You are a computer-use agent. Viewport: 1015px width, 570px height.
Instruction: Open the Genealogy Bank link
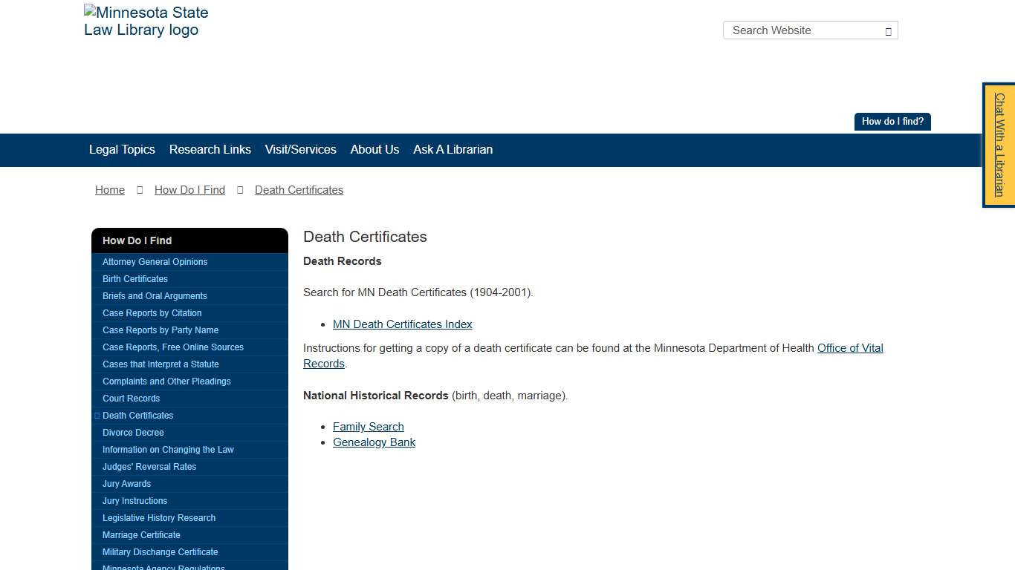tap(374, 442)
